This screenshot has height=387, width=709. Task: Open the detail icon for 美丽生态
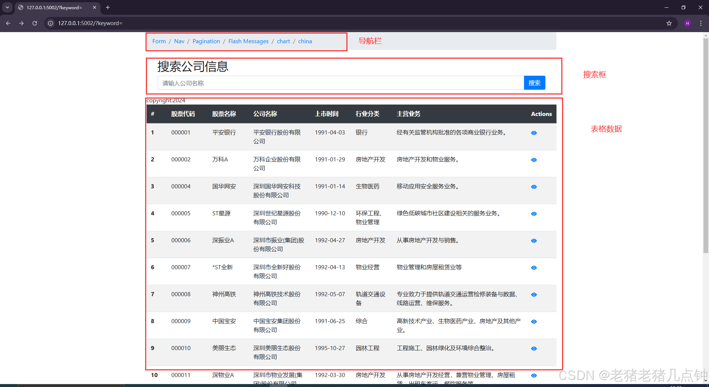point(534,348)
